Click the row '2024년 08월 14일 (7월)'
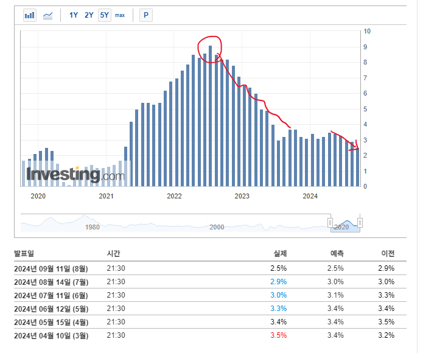This screenshot has width=423, height=353. point(210,282)
